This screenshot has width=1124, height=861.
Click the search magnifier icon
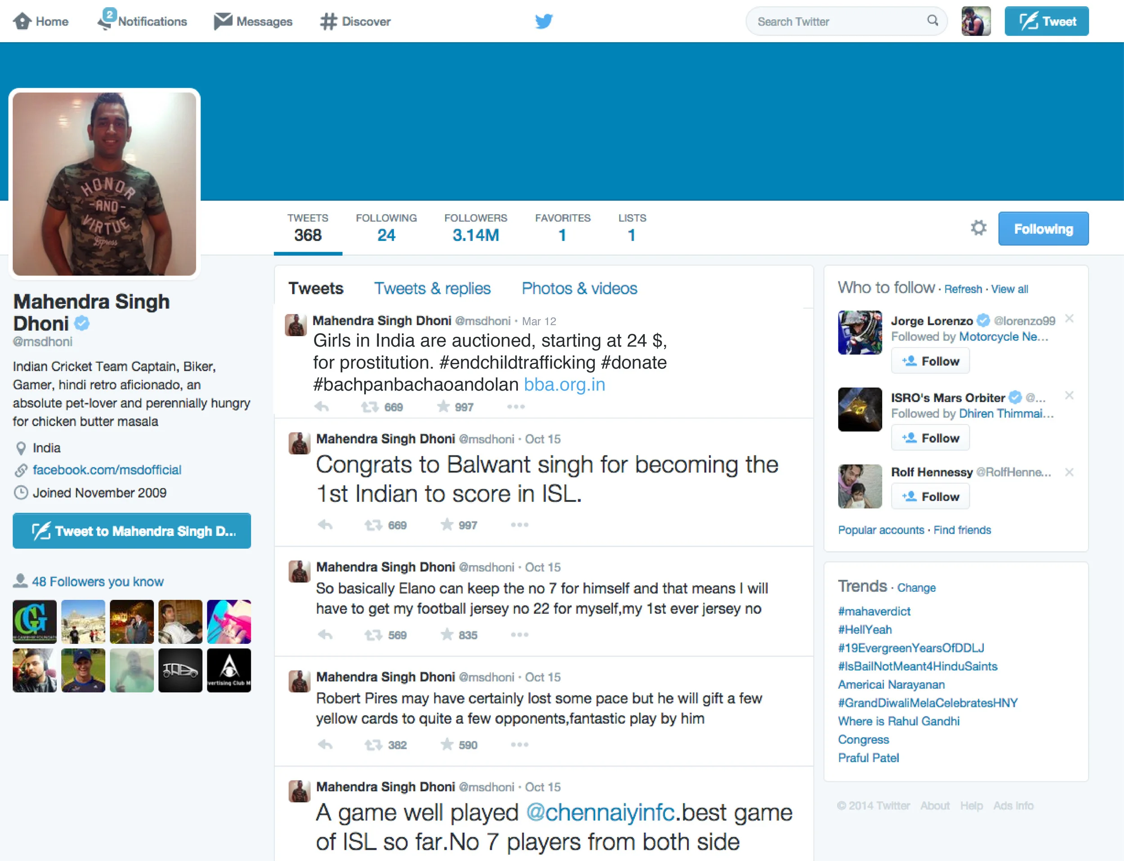932,21
